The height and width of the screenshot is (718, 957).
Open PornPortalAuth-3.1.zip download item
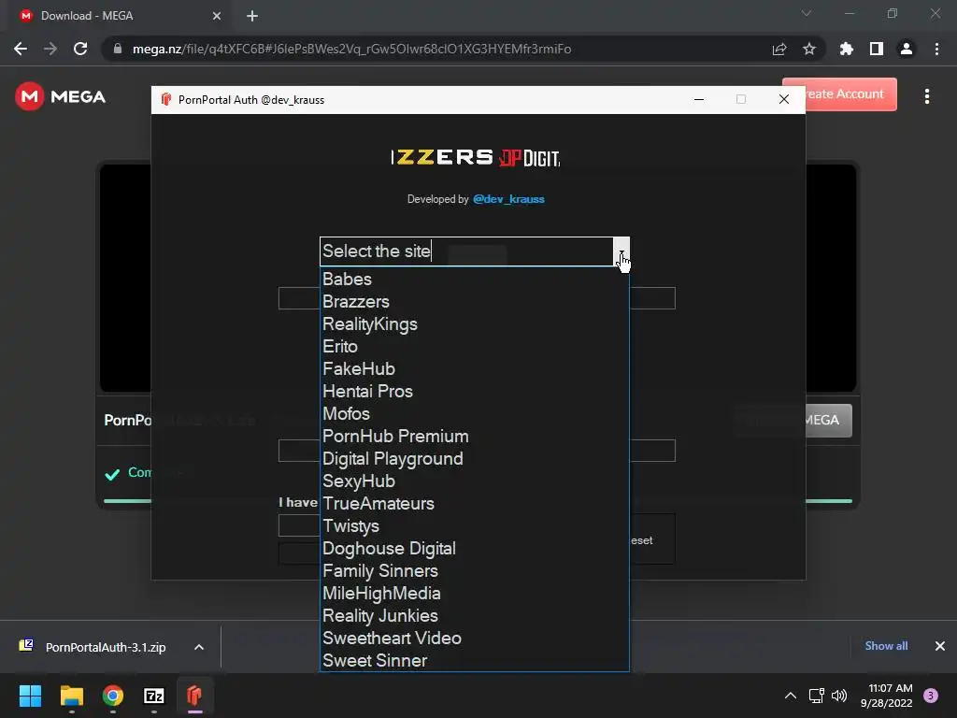[106, 647]
